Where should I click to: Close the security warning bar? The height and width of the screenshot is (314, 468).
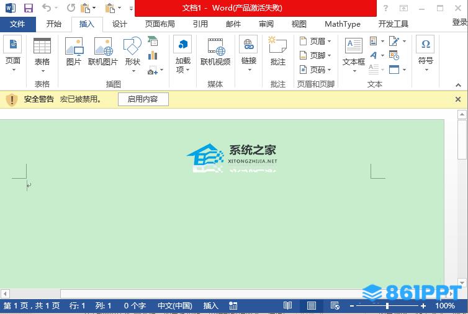pos(458,99)
